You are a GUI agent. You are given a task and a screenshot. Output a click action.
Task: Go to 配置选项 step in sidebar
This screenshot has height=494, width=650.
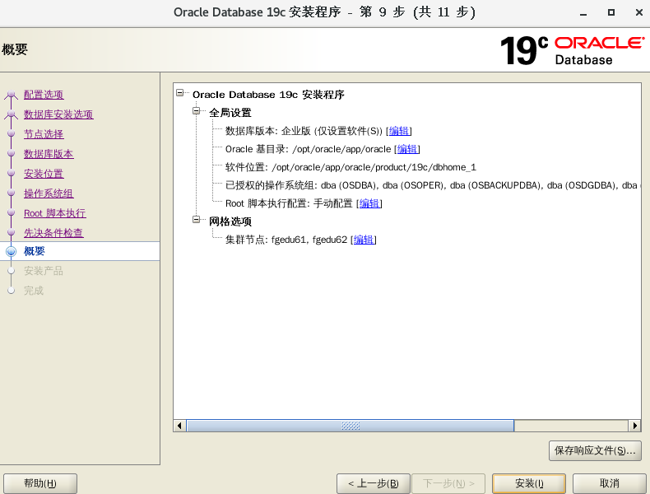point(44,95)
